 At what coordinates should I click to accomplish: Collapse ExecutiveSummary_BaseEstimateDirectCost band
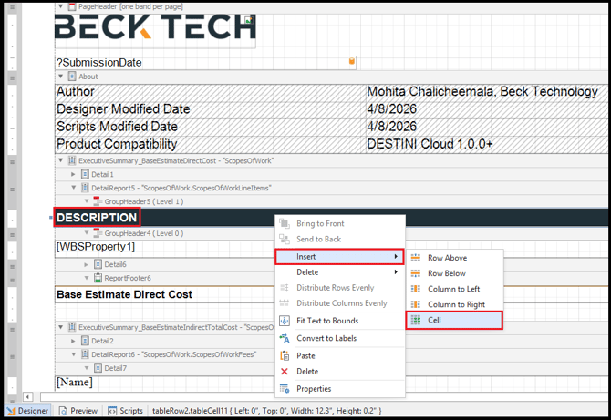coord(60,160)
